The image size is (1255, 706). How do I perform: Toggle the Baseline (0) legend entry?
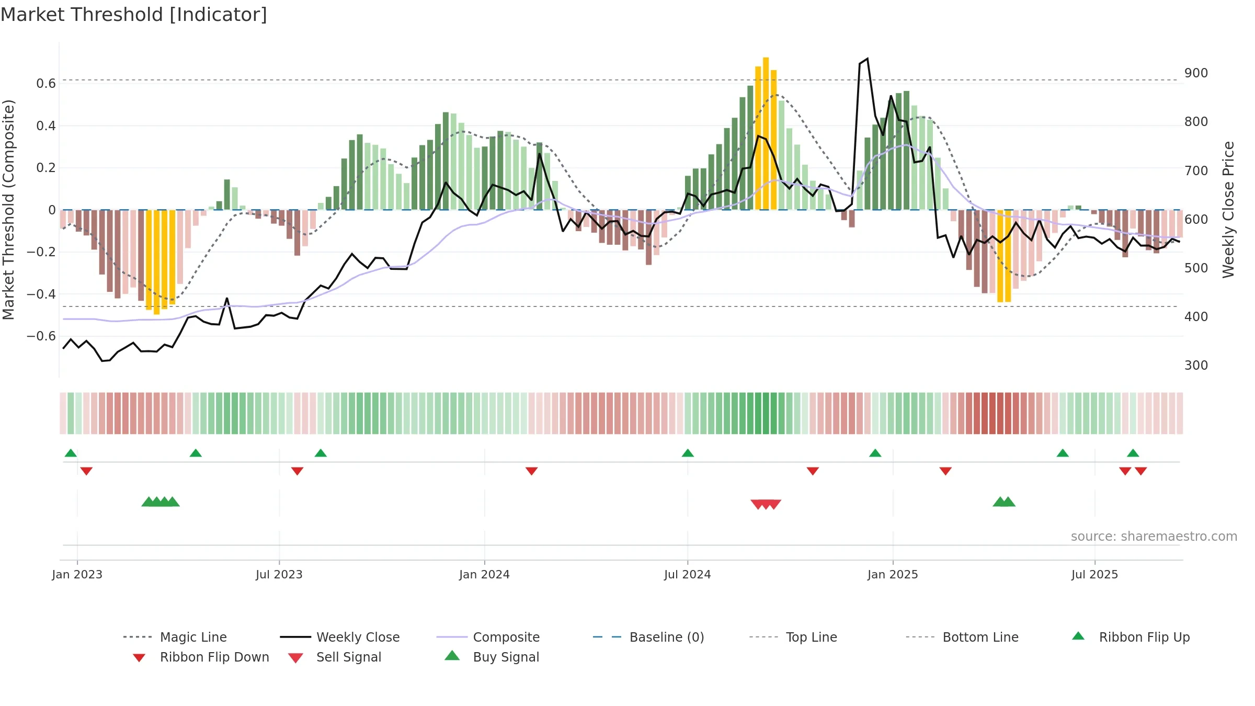(648, 637)
